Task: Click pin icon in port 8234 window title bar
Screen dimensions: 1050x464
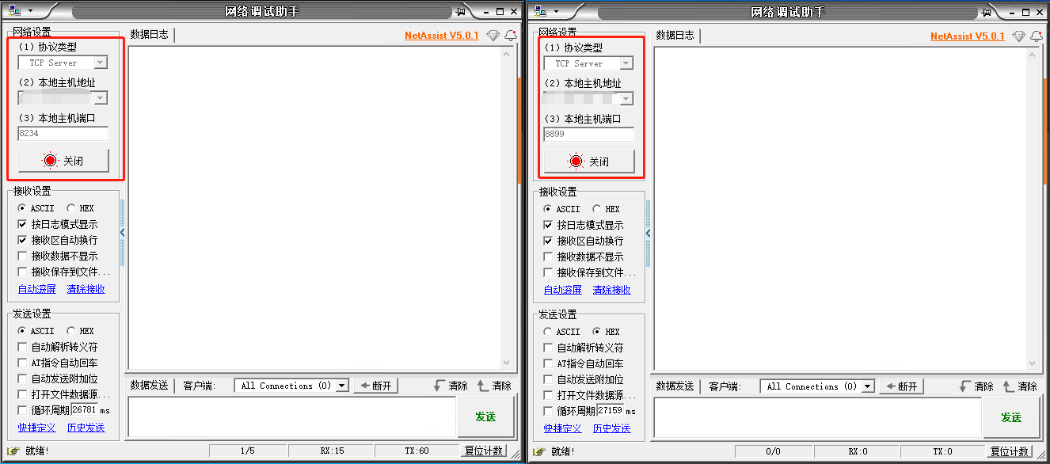Action: pos(460,11)
